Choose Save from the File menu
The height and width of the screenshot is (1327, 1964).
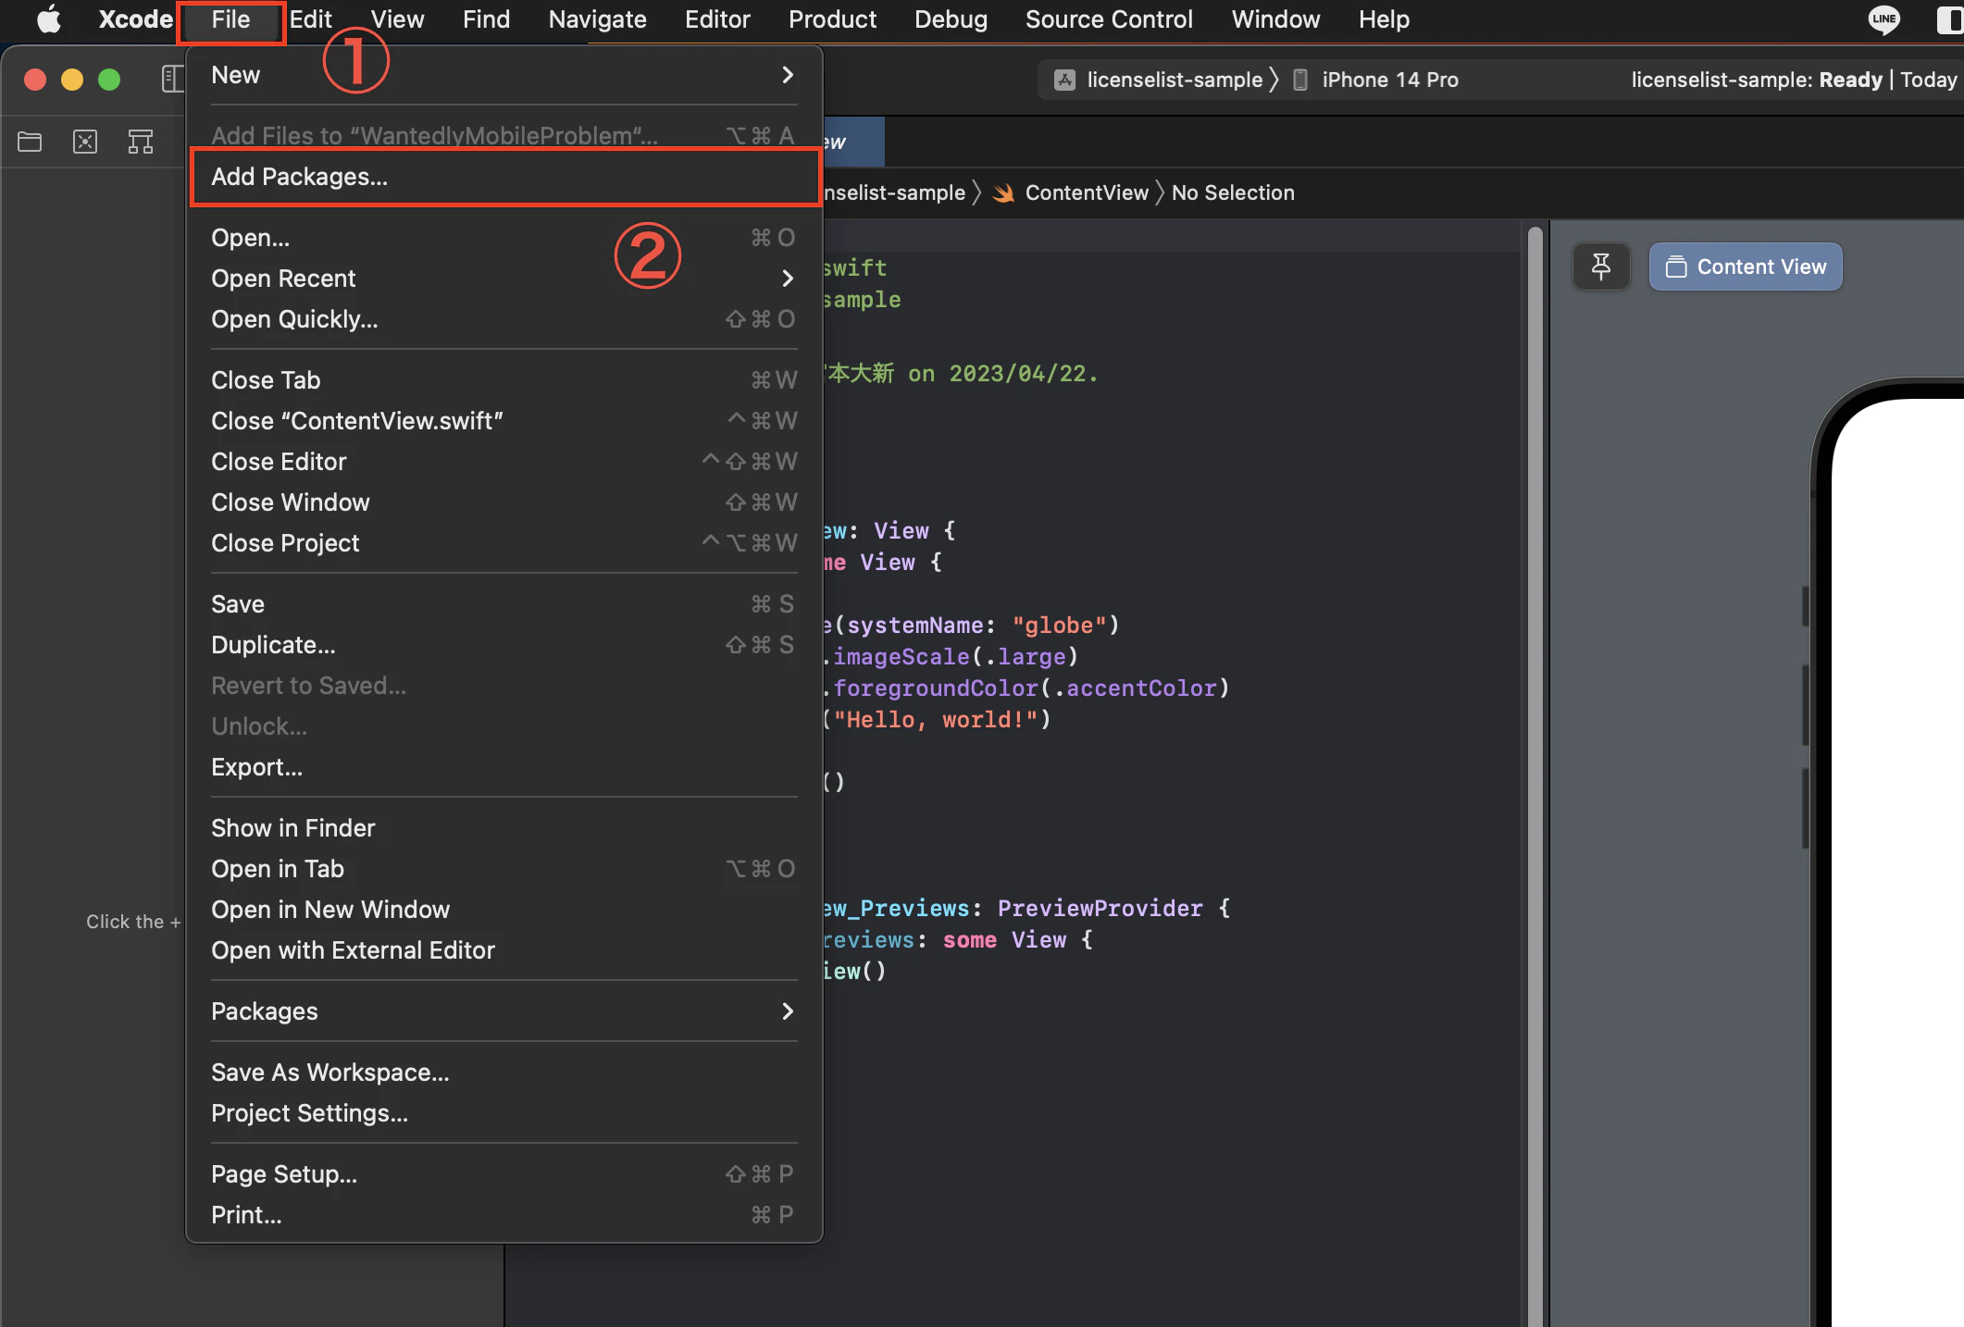coord(505,604)
